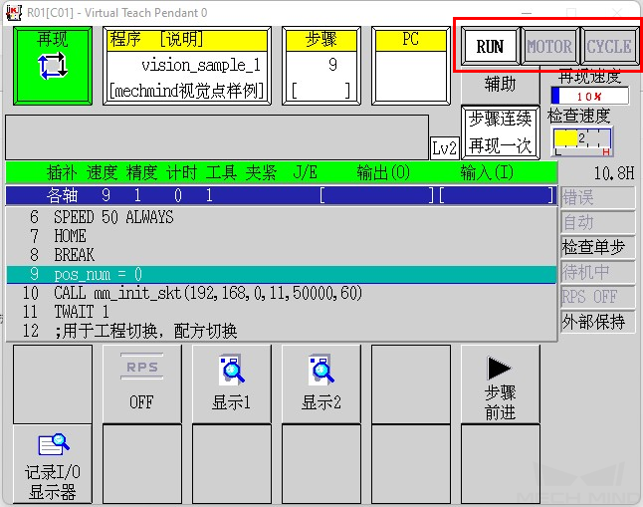Click the J/E column header

(x=306, y=172)
